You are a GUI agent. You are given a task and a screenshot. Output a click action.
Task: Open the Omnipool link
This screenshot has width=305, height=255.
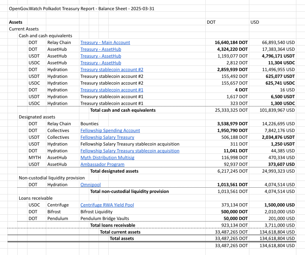pos(91,185)
